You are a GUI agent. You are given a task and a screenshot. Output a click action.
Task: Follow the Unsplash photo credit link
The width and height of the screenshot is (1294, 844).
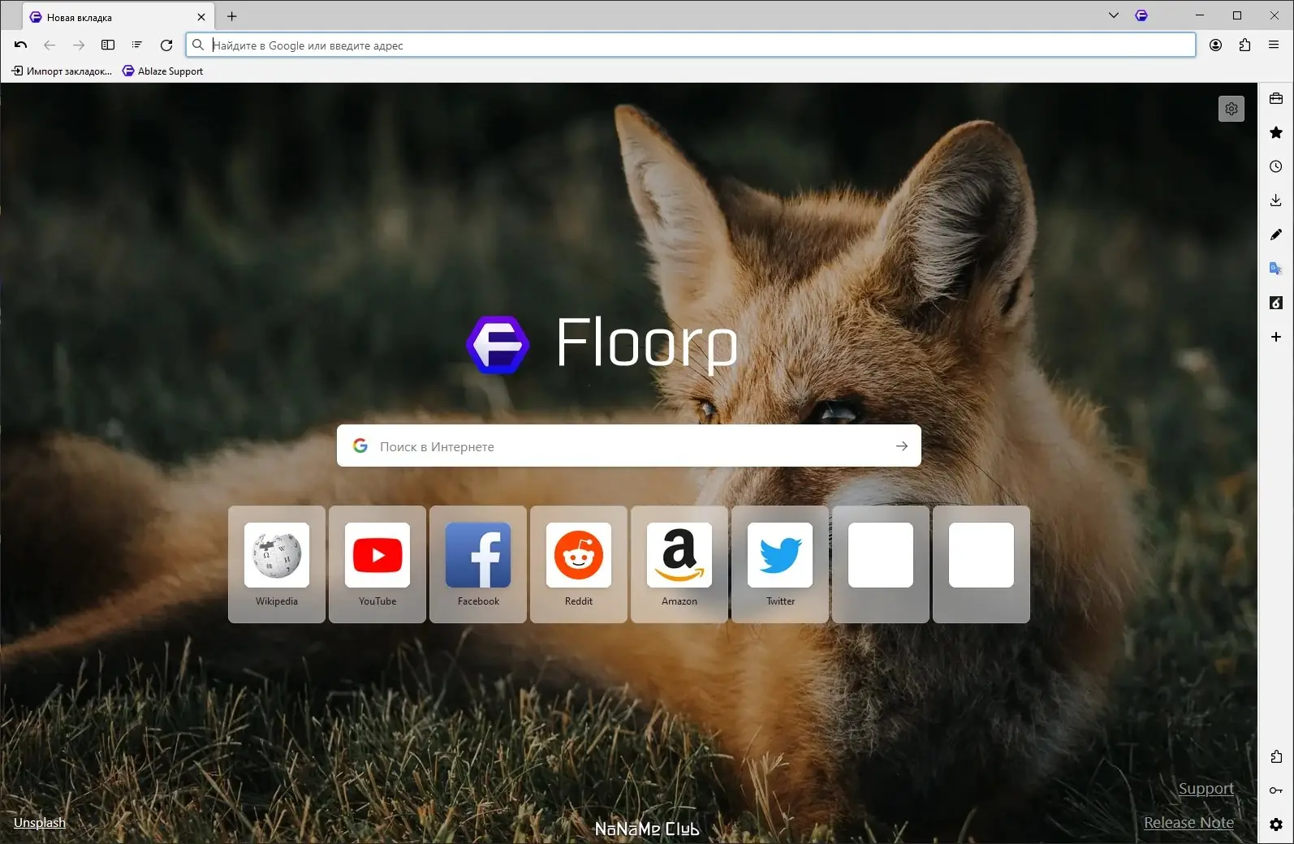(x=40, y=823)
